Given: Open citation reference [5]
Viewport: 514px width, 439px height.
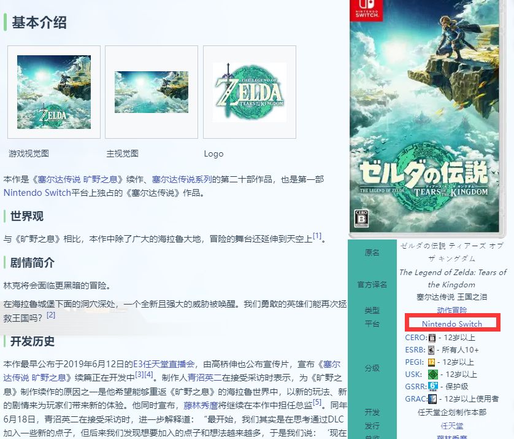Looking at the screenshot, I should [x=317, y=402].
